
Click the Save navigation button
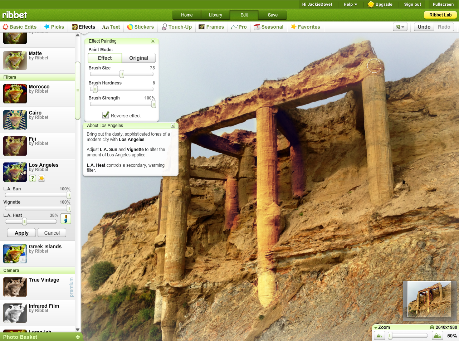(273, 15)
